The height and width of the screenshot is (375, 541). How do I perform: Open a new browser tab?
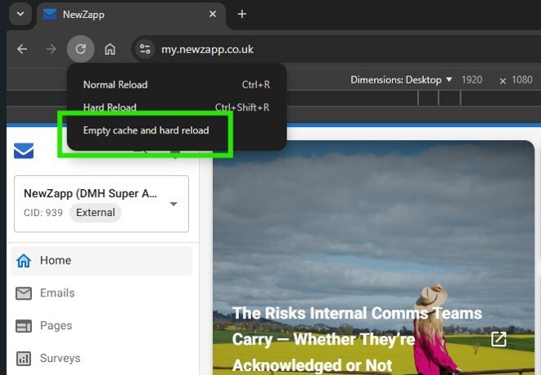pyautogui.click(x=241, y=15)
